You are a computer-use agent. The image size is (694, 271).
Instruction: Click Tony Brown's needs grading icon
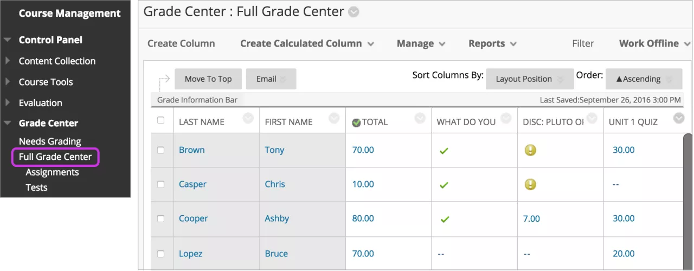[530, 150]
